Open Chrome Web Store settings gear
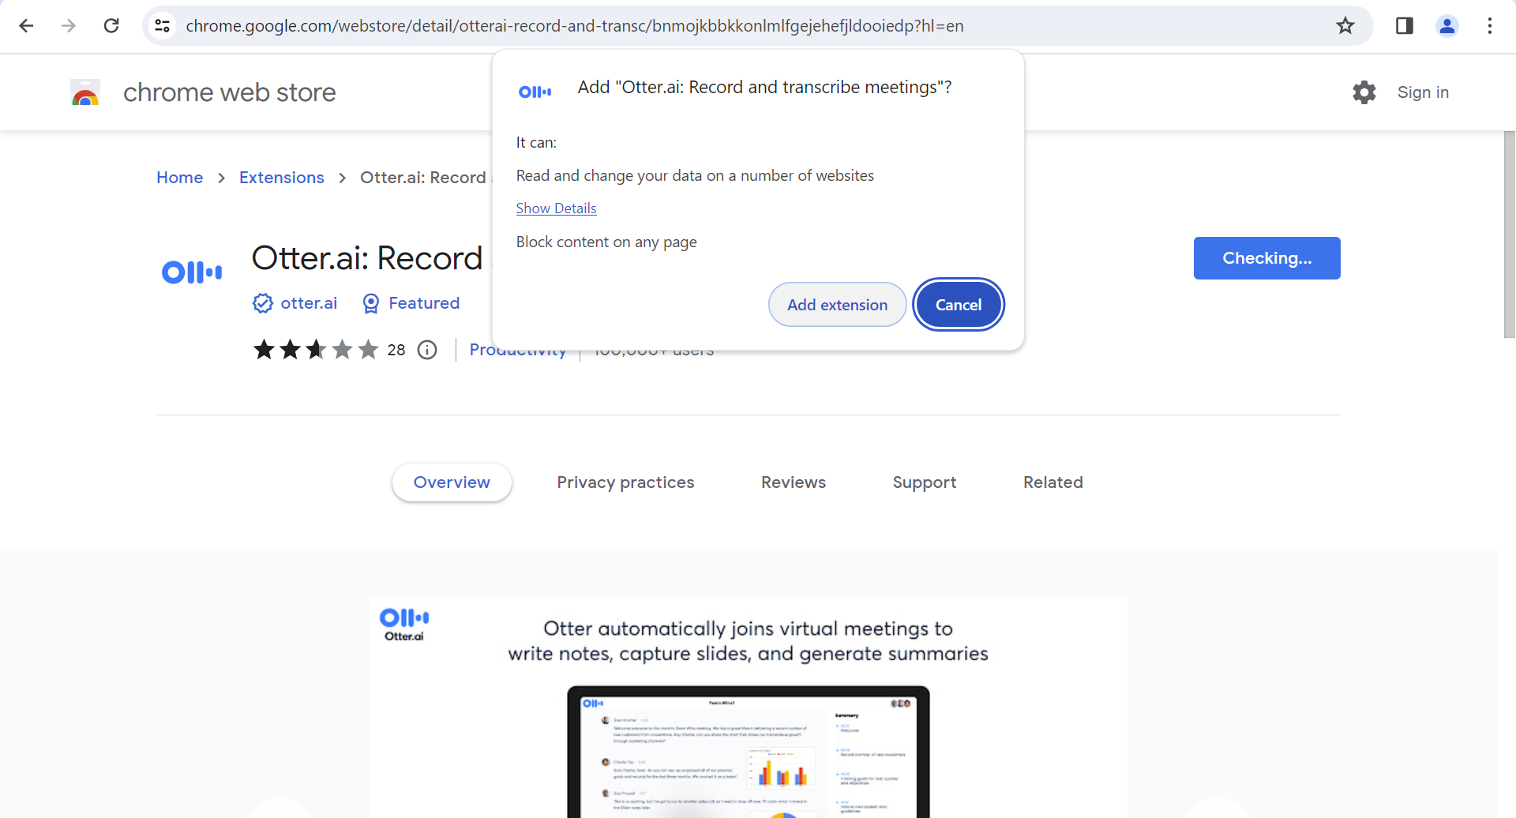This screenshot has height=818, width=1516. [x=1364, y=92]
